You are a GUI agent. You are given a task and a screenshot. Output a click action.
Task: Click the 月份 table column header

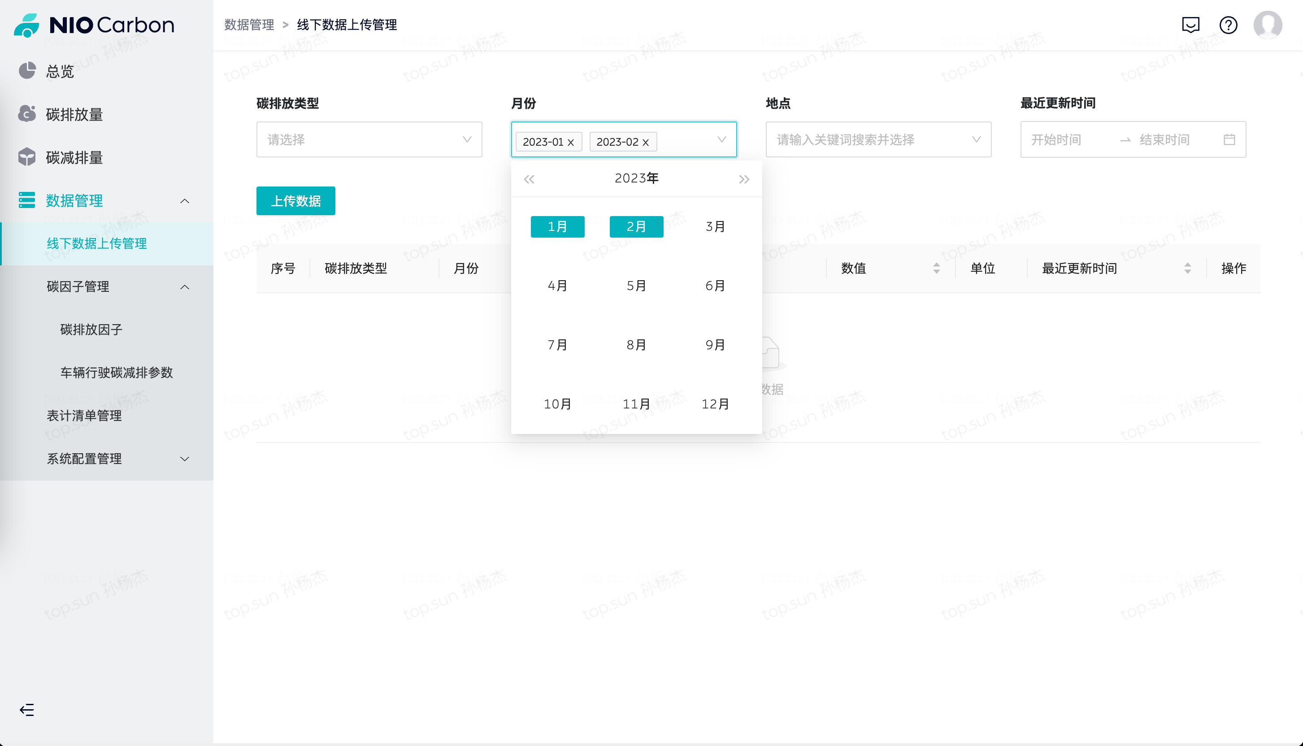pos(466,268)
